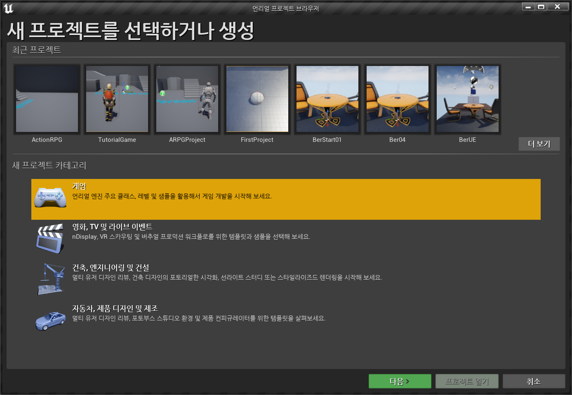Image resolution: width=572 pixels, height=395 pixels.
Task: Select the game controller icon for 게임
Action: pos(50,197)
